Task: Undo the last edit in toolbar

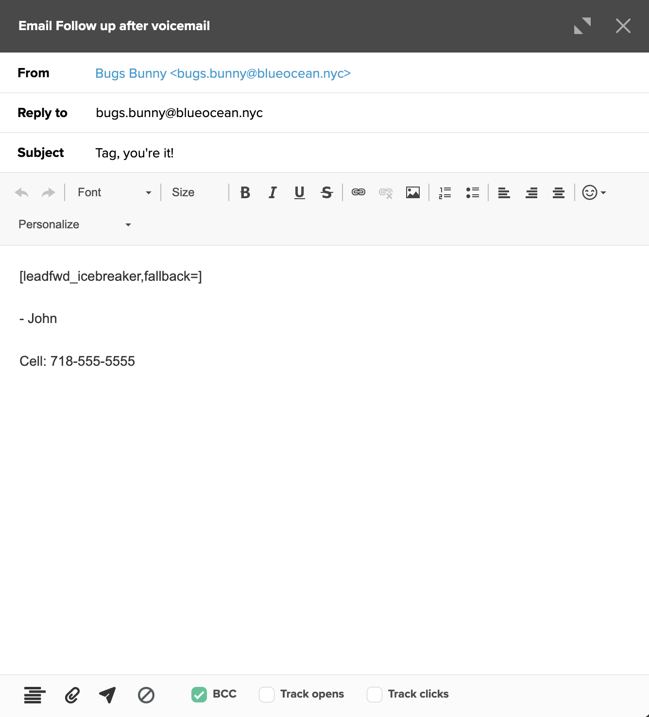Action: pyautogui.click(x=22, y=193)
